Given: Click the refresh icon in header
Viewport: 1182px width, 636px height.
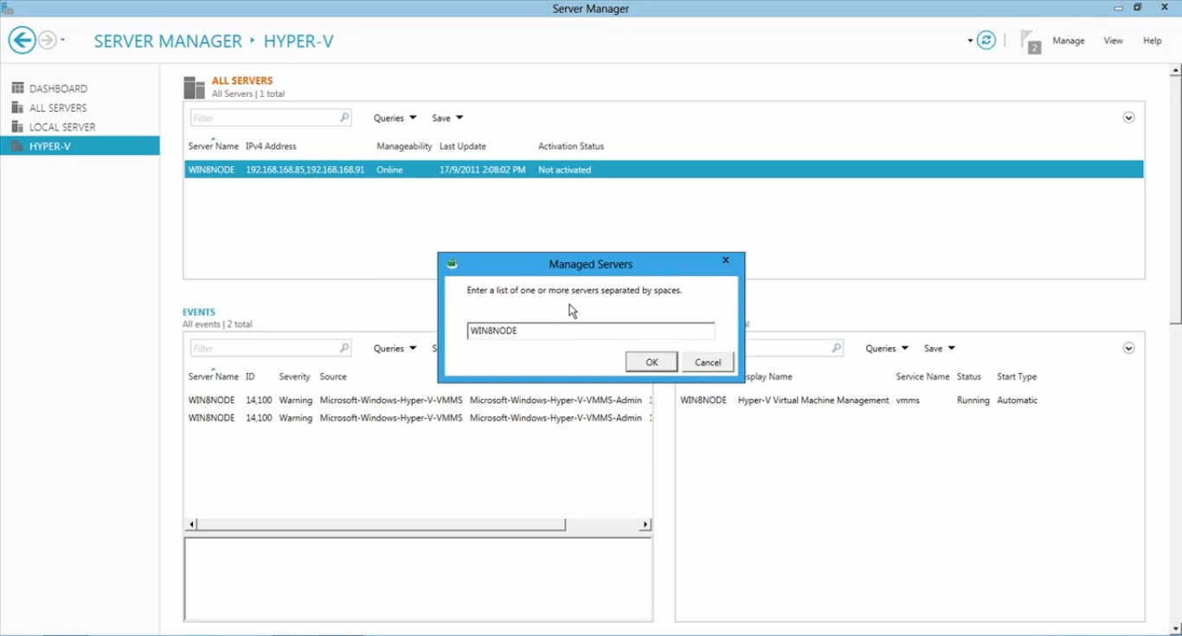Looking at the screenshot, I should [x=986, y=40].
